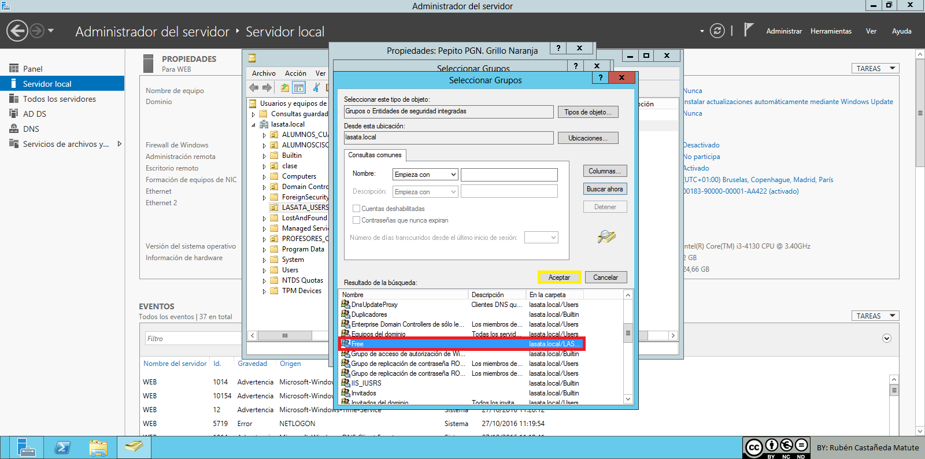Click the lasata.local domain icon in tree

click(264, 124)
